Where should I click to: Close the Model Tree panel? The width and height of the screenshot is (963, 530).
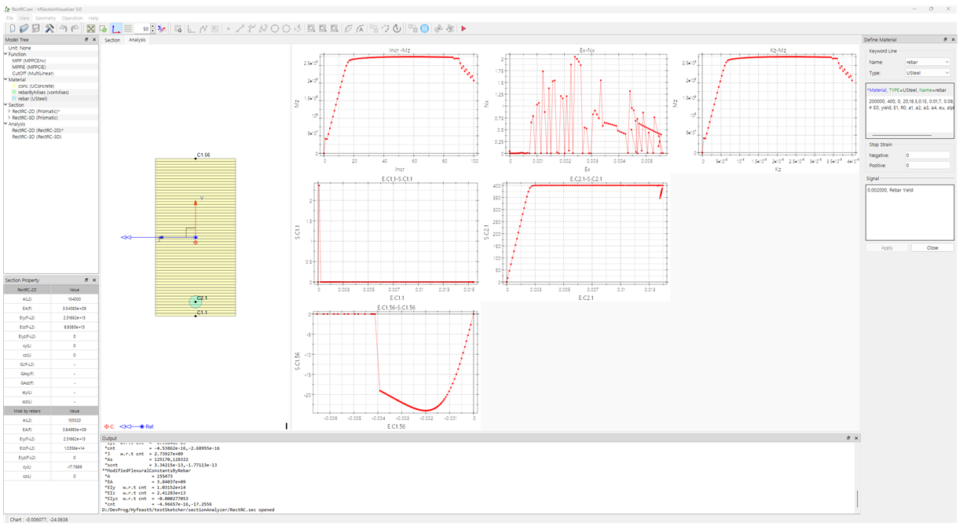tap(94, 39)
